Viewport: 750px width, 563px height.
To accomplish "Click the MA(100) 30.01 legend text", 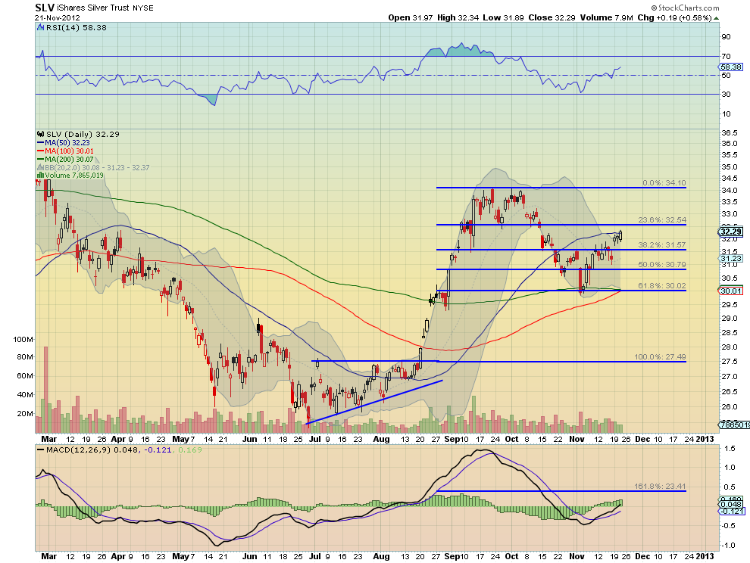I will click(70, 151).
